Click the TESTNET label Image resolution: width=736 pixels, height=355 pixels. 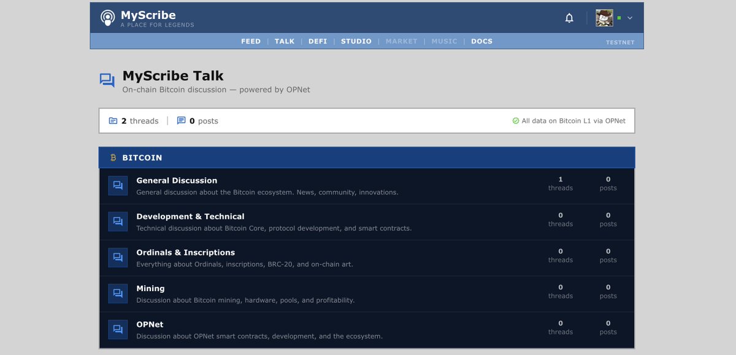(620, 43)
